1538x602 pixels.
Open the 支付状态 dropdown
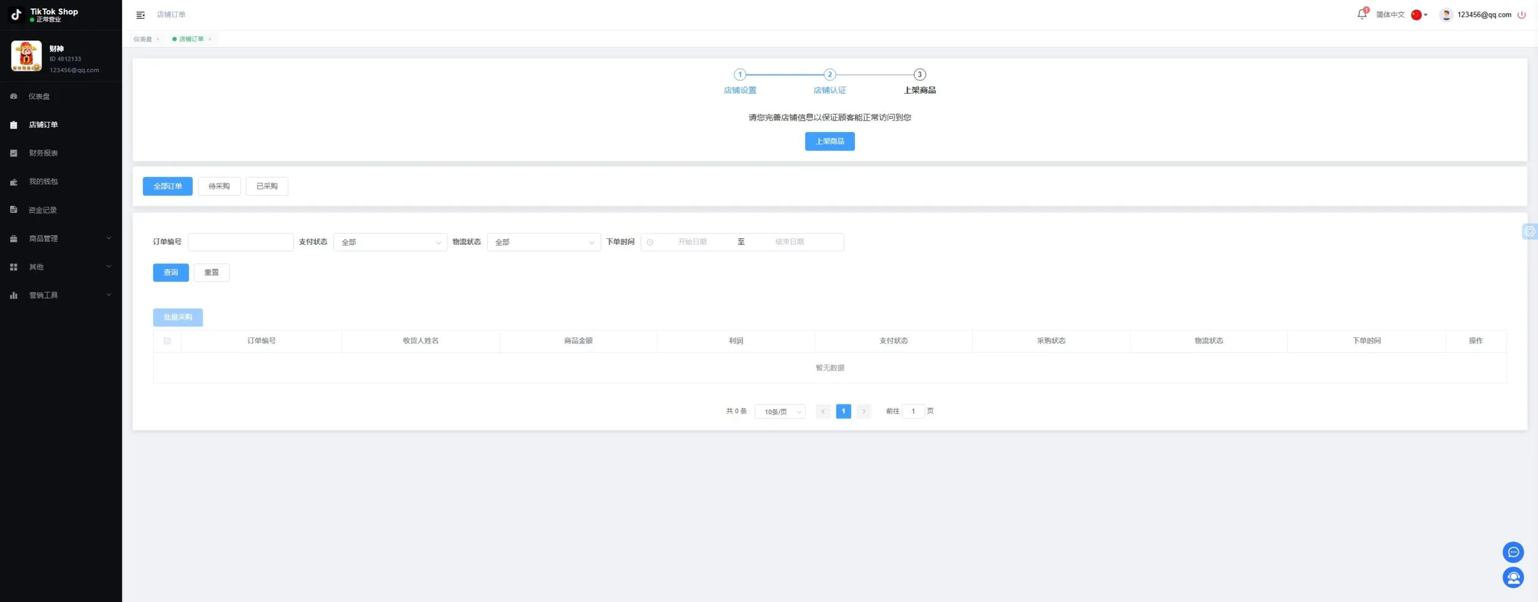(390, 242)
